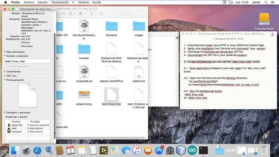Change everyone privilege dropdown
Viewport: 279px width, 157px height.
point(35,132)
